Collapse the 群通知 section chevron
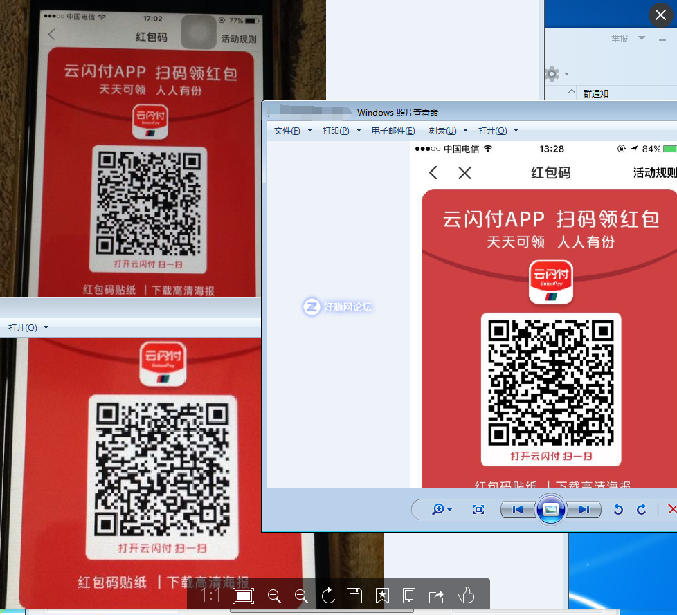This screenshot has width=677, height=615. tap(572, 91)
